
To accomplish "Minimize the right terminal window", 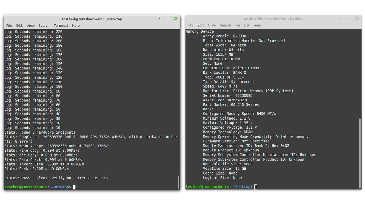I will tap(341, 18).
